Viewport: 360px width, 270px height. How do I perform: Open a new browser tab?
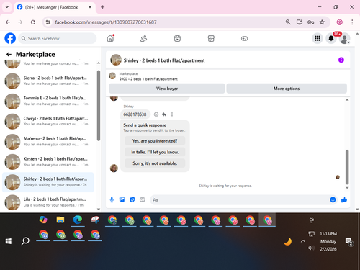[102, 7]
